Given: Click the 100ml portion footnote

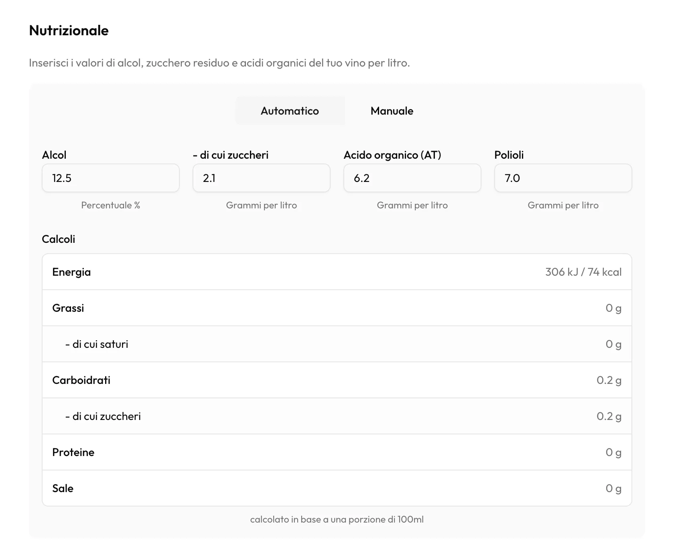Looking at the screenshot, I should [337, 519].
